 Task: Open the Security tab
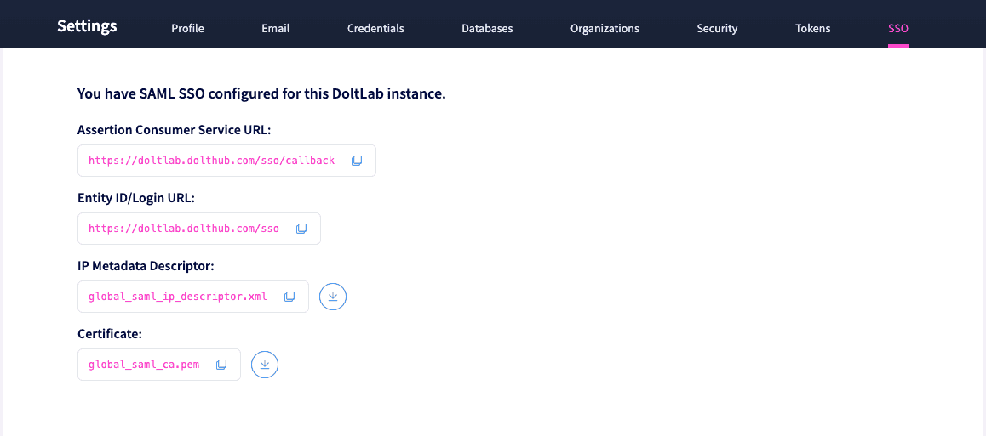coord(717,28)
